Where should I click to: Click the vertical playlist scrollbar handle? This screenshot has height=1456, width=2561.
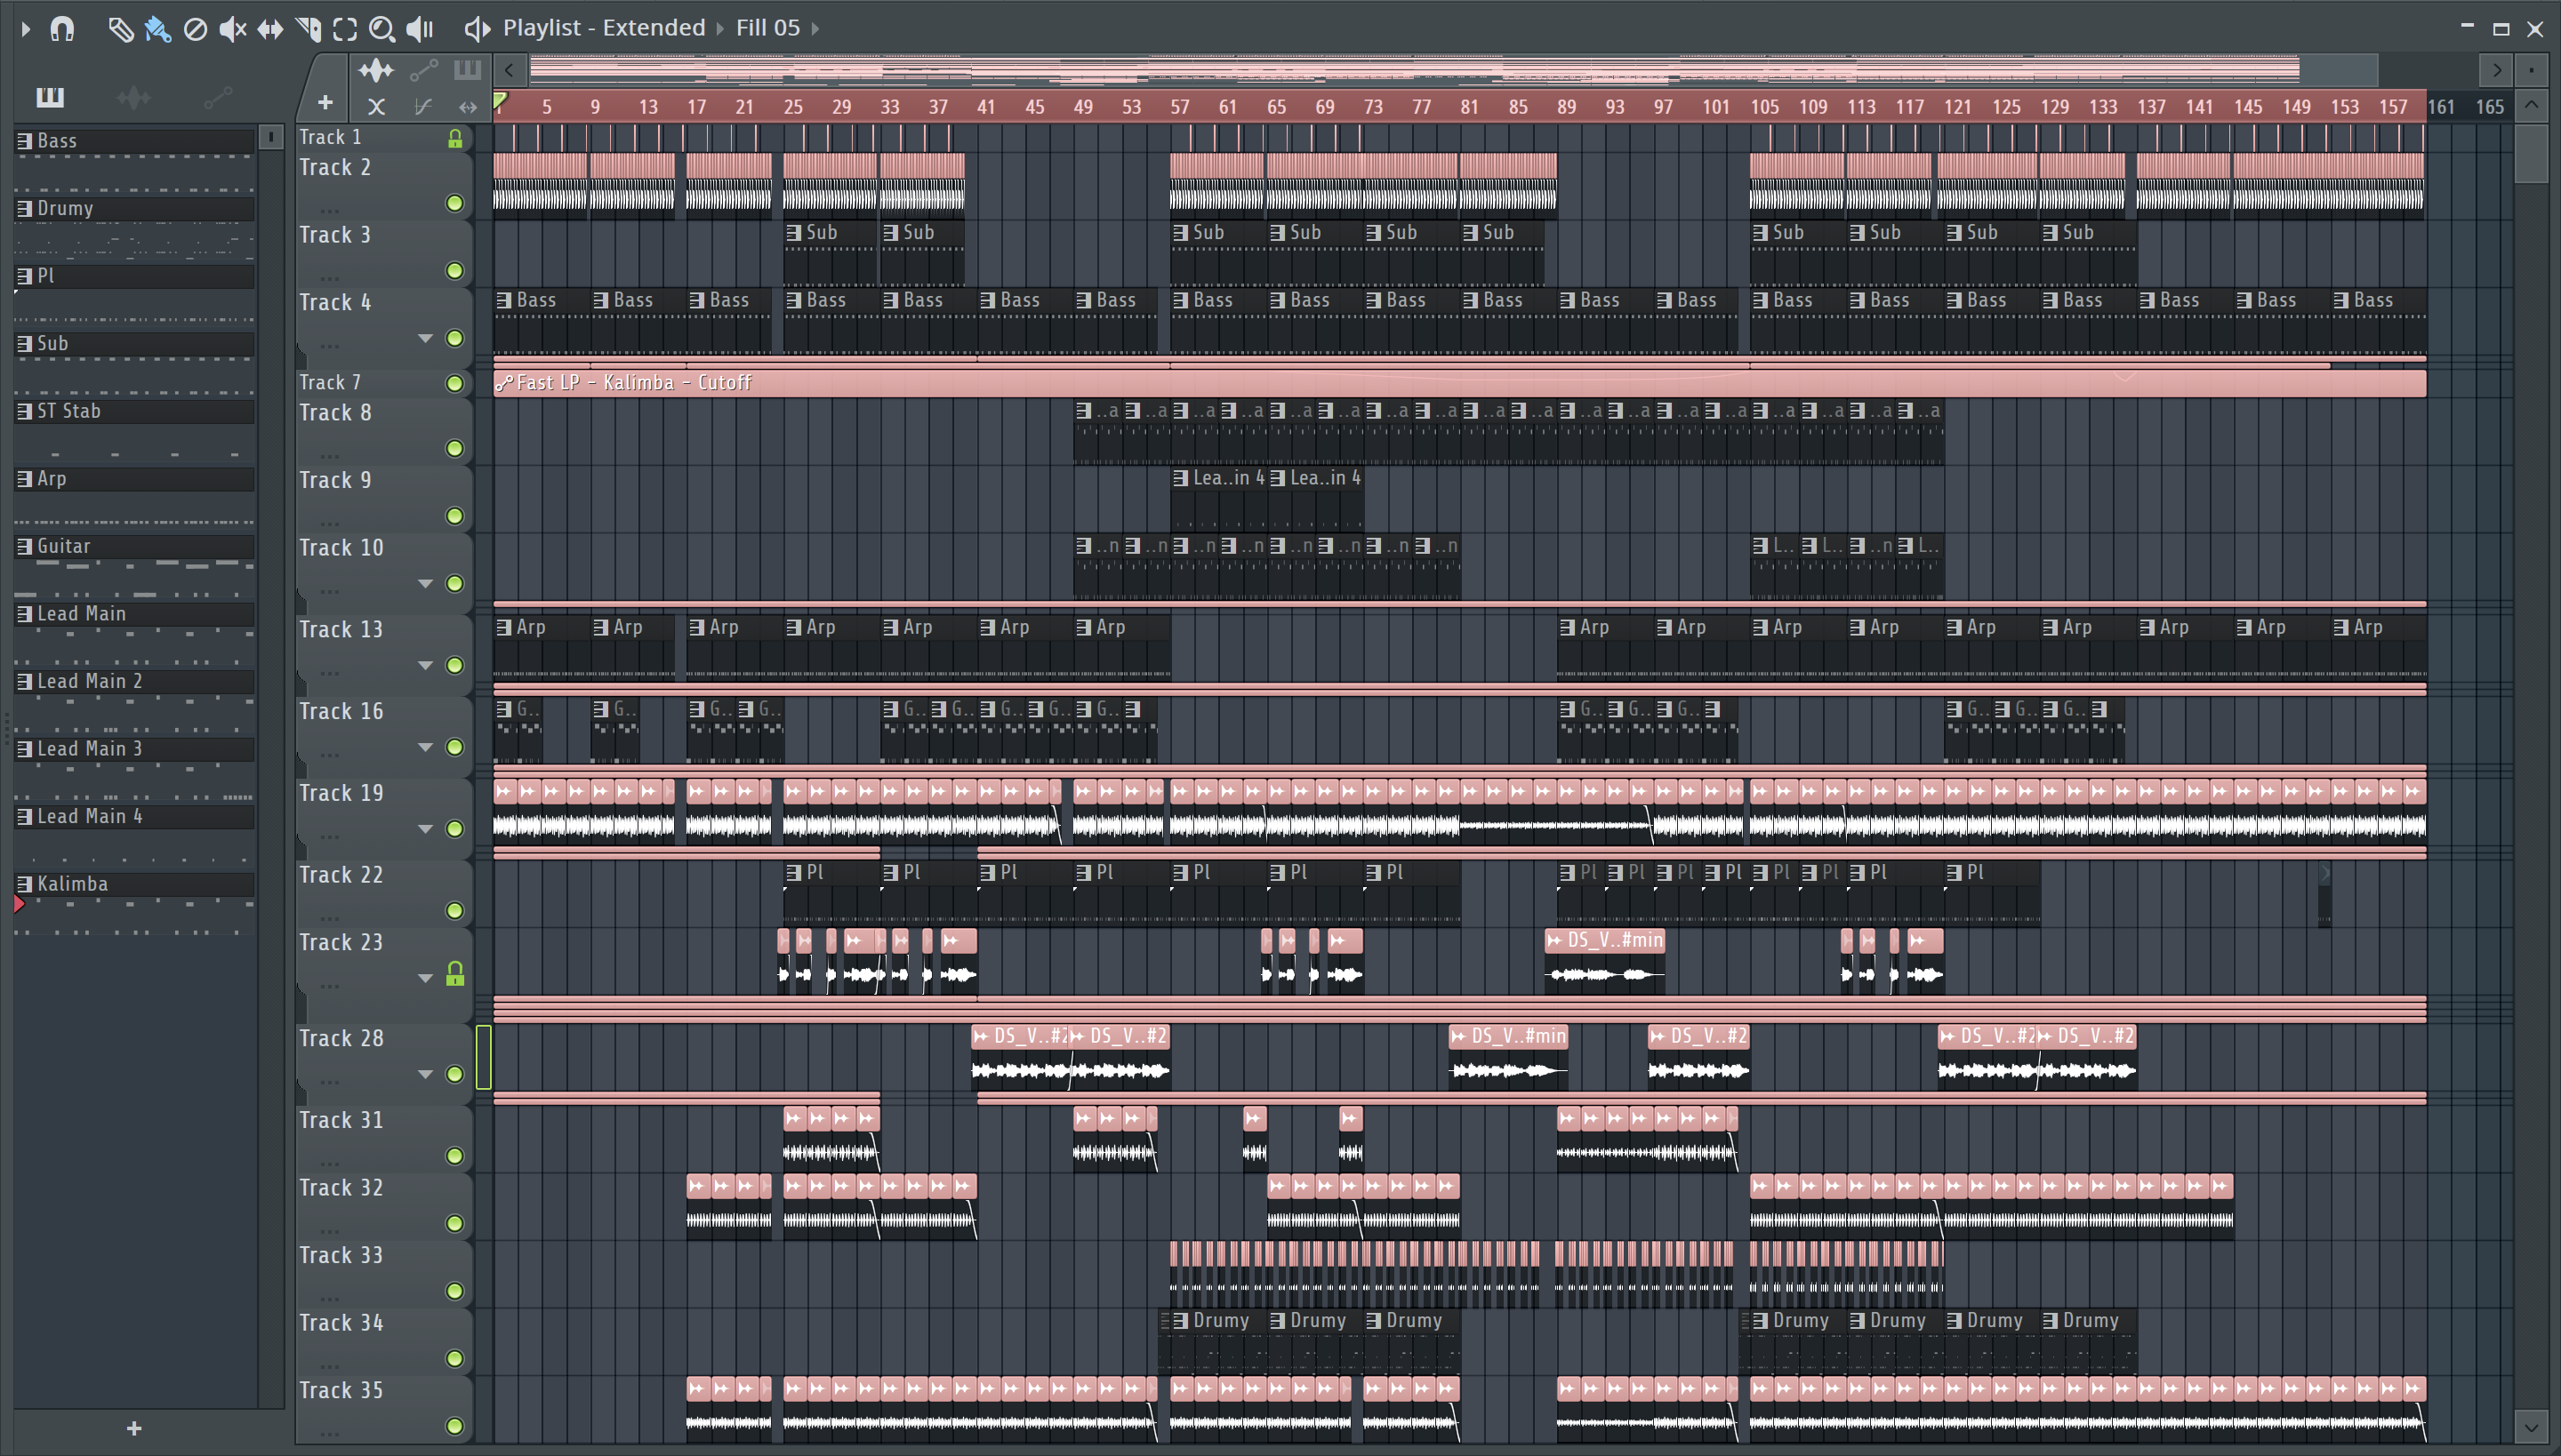point(2531,153)
